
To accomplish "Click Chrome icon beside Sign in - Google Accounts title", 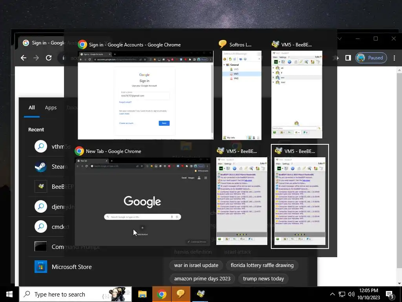I will pos(82,44).
